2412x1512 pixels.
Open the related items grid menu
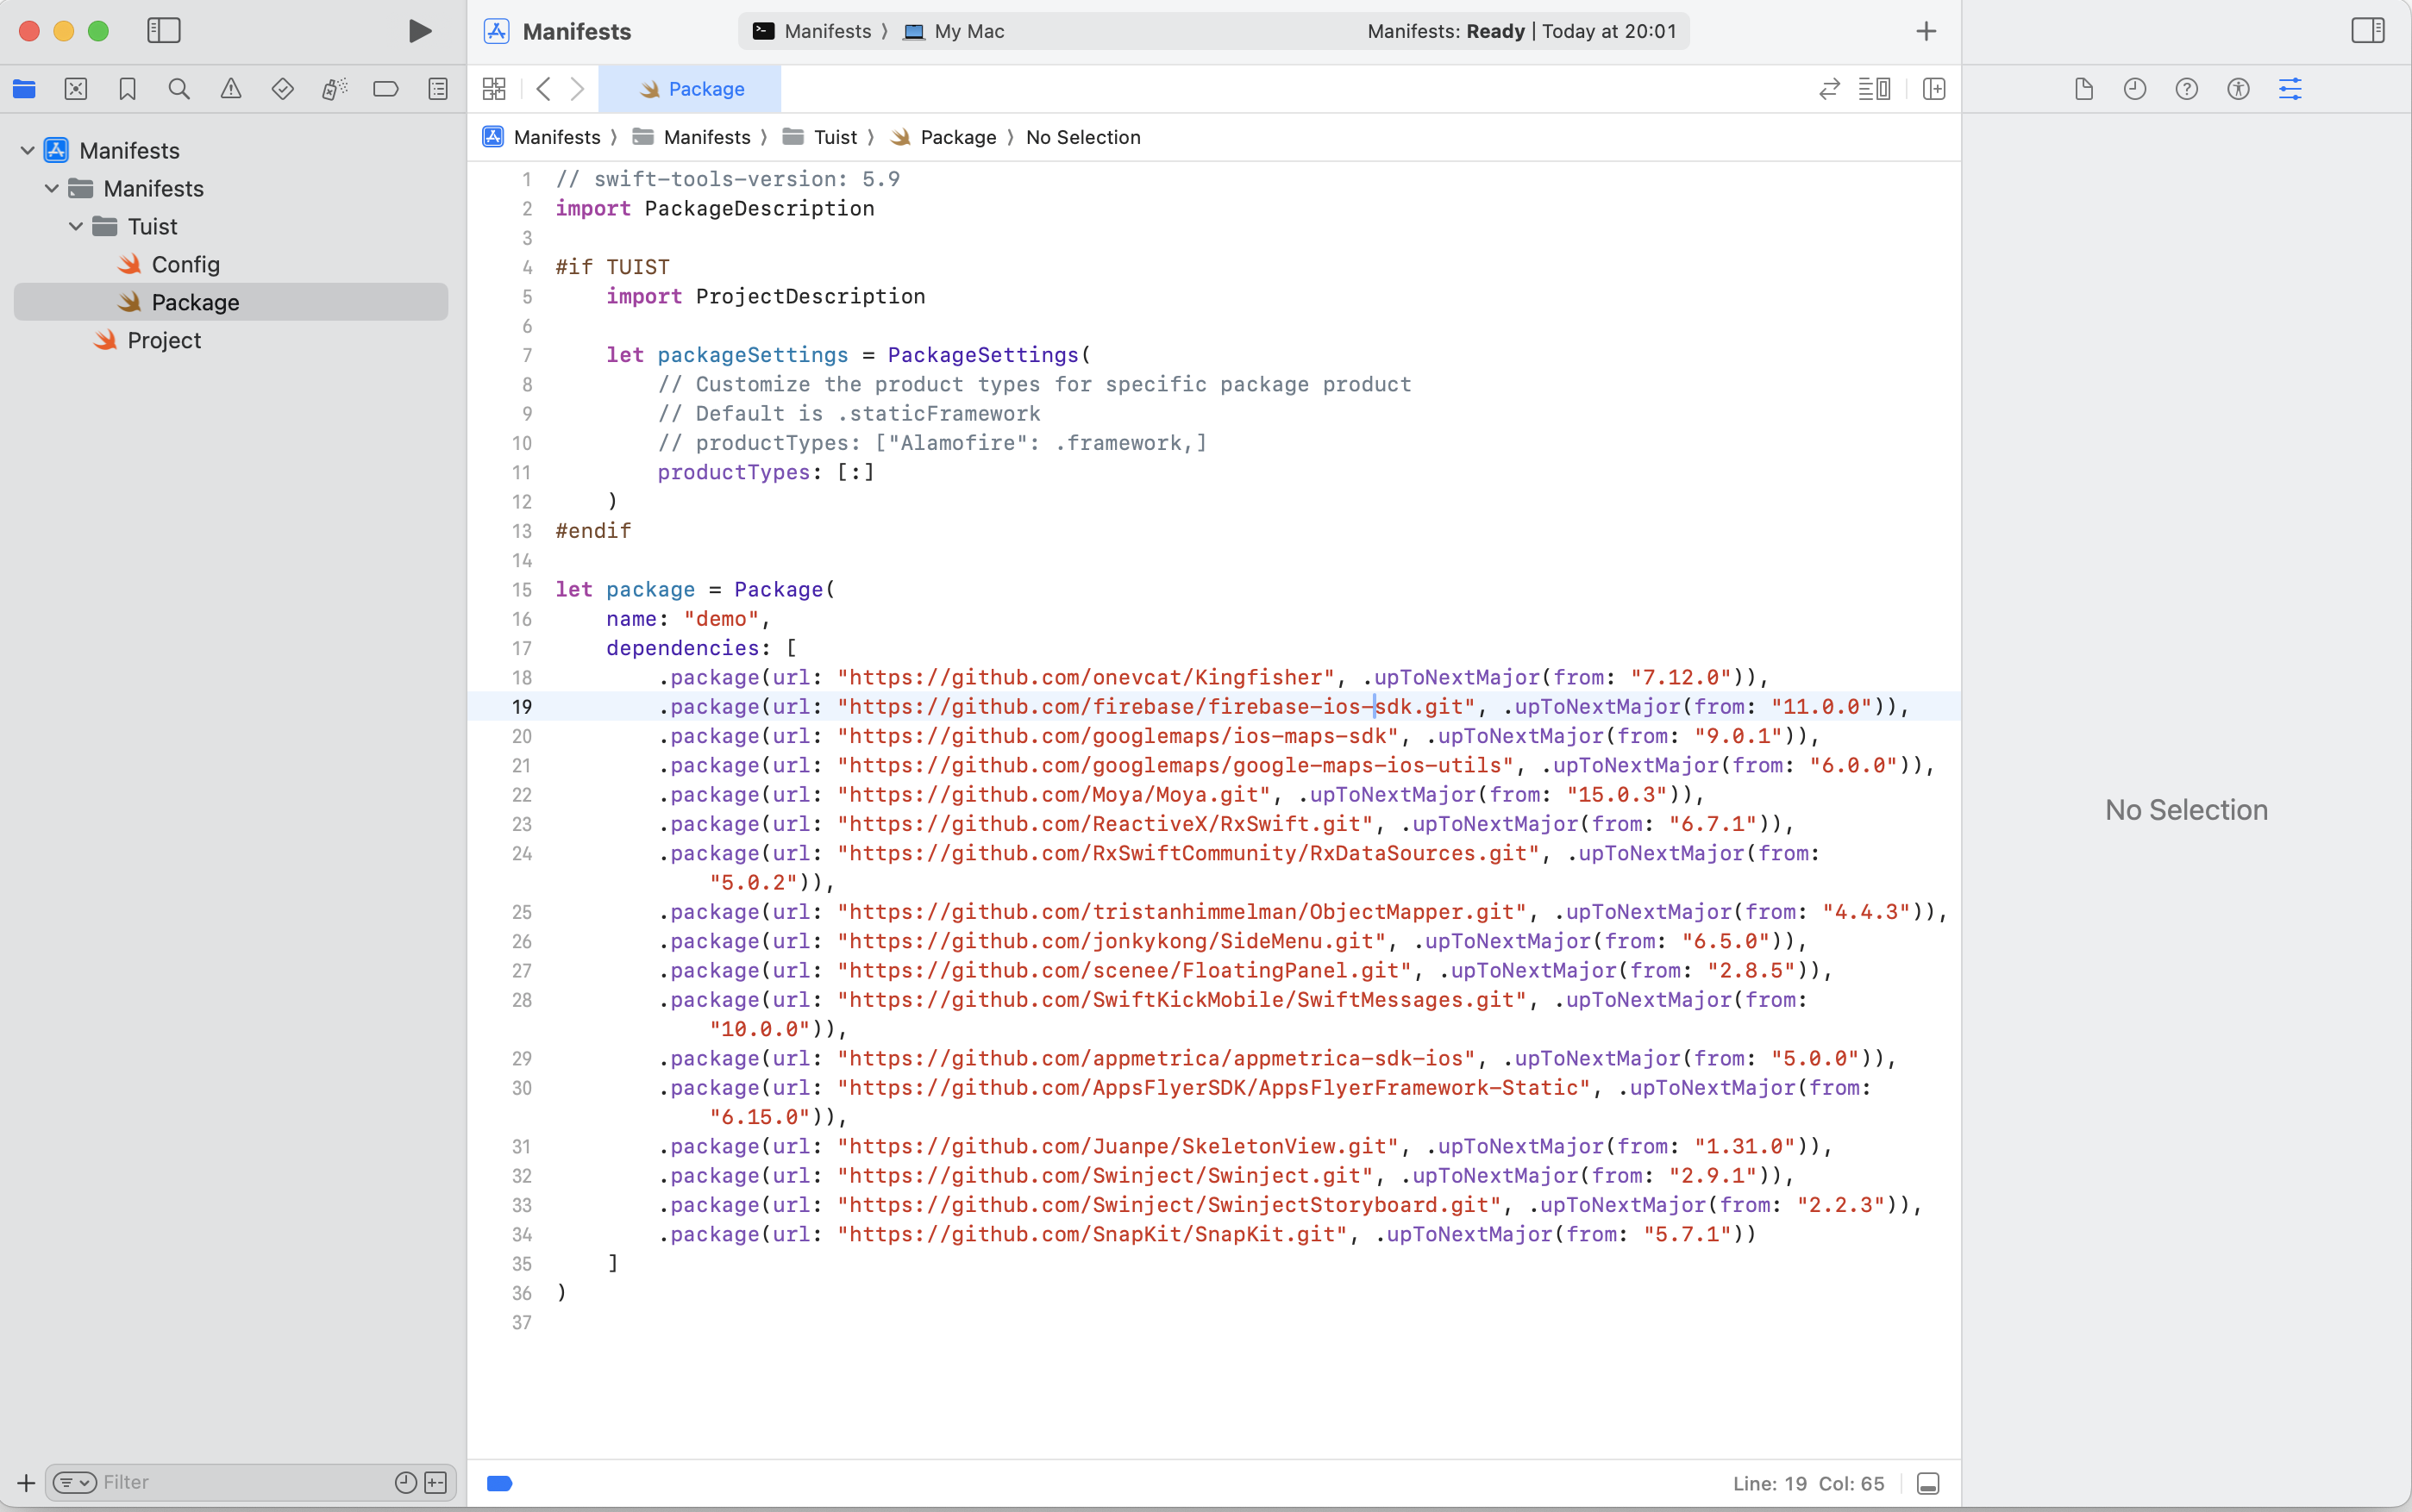[494, 89]
